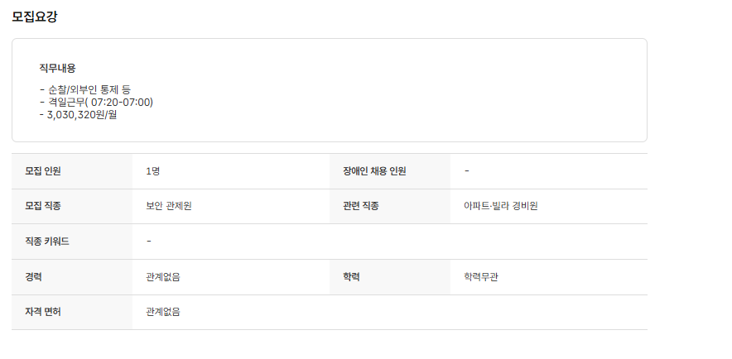The width and height of the screenshot is (732, 359).
Task: Click the 3,030,320원/월 salary text
Action: (x=78, y=114)
